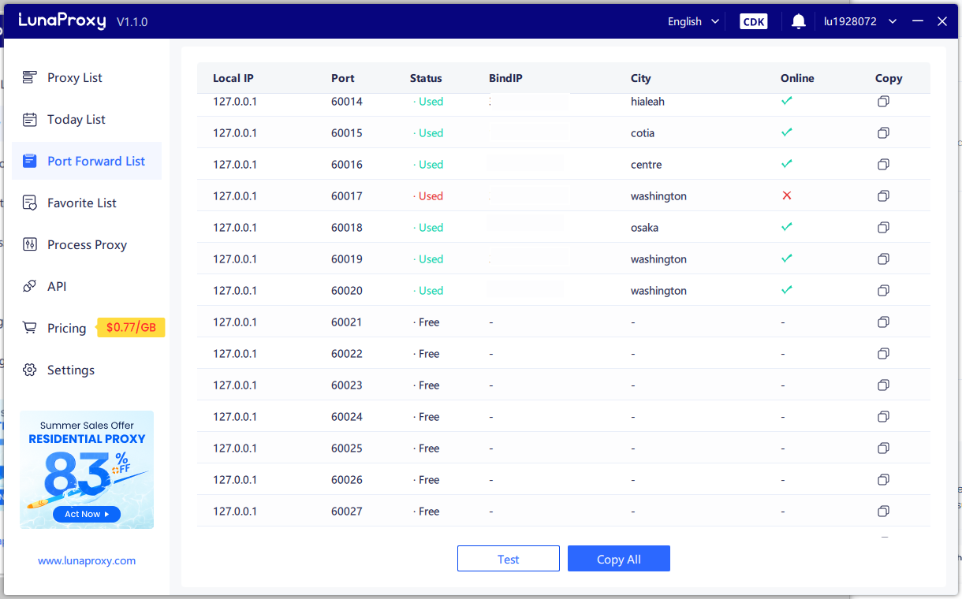Viewport: 962px width, 599px height.
Task: Open the $0.77/GB pricing offer
Action: (x=130, y=327)
